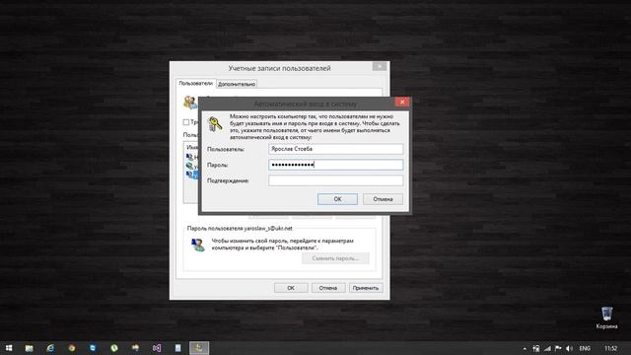Switch to the Пользователи tab

point(195,83)
